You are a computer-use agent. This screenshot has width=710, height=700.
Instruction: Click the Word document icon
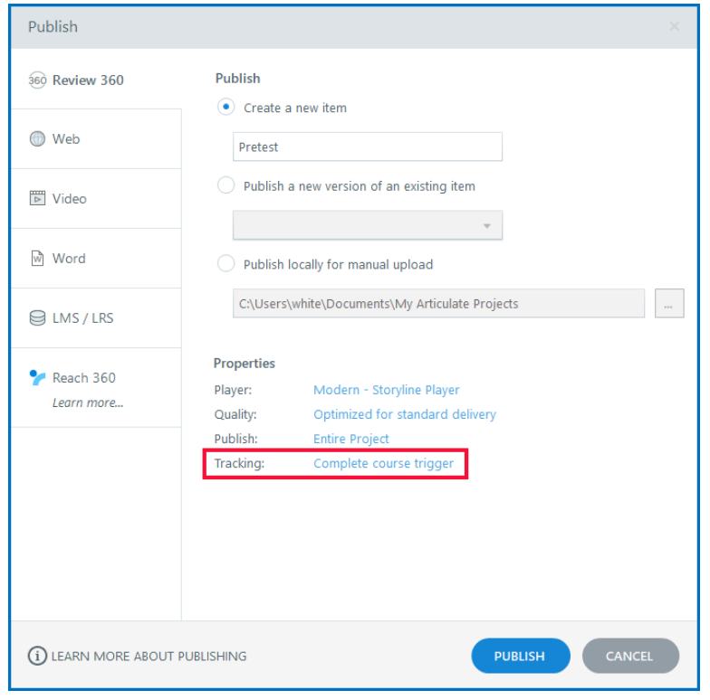(37, 259)
